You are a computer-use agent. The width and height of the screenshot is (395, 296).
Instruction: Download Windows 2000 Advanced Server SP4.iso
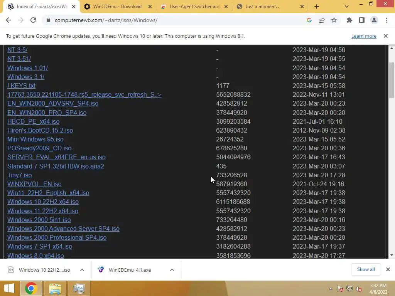pos(63,229)
